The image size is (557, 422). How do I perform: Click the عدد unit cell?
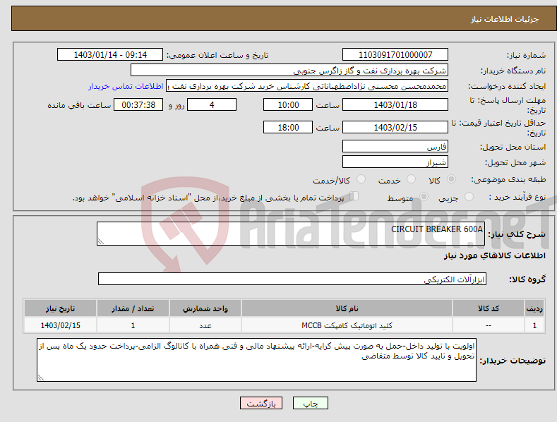(205, 325)
